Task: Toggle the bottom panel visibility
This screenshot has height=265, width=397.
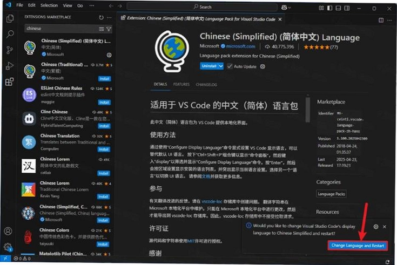Action: click(x=338, y=8)
